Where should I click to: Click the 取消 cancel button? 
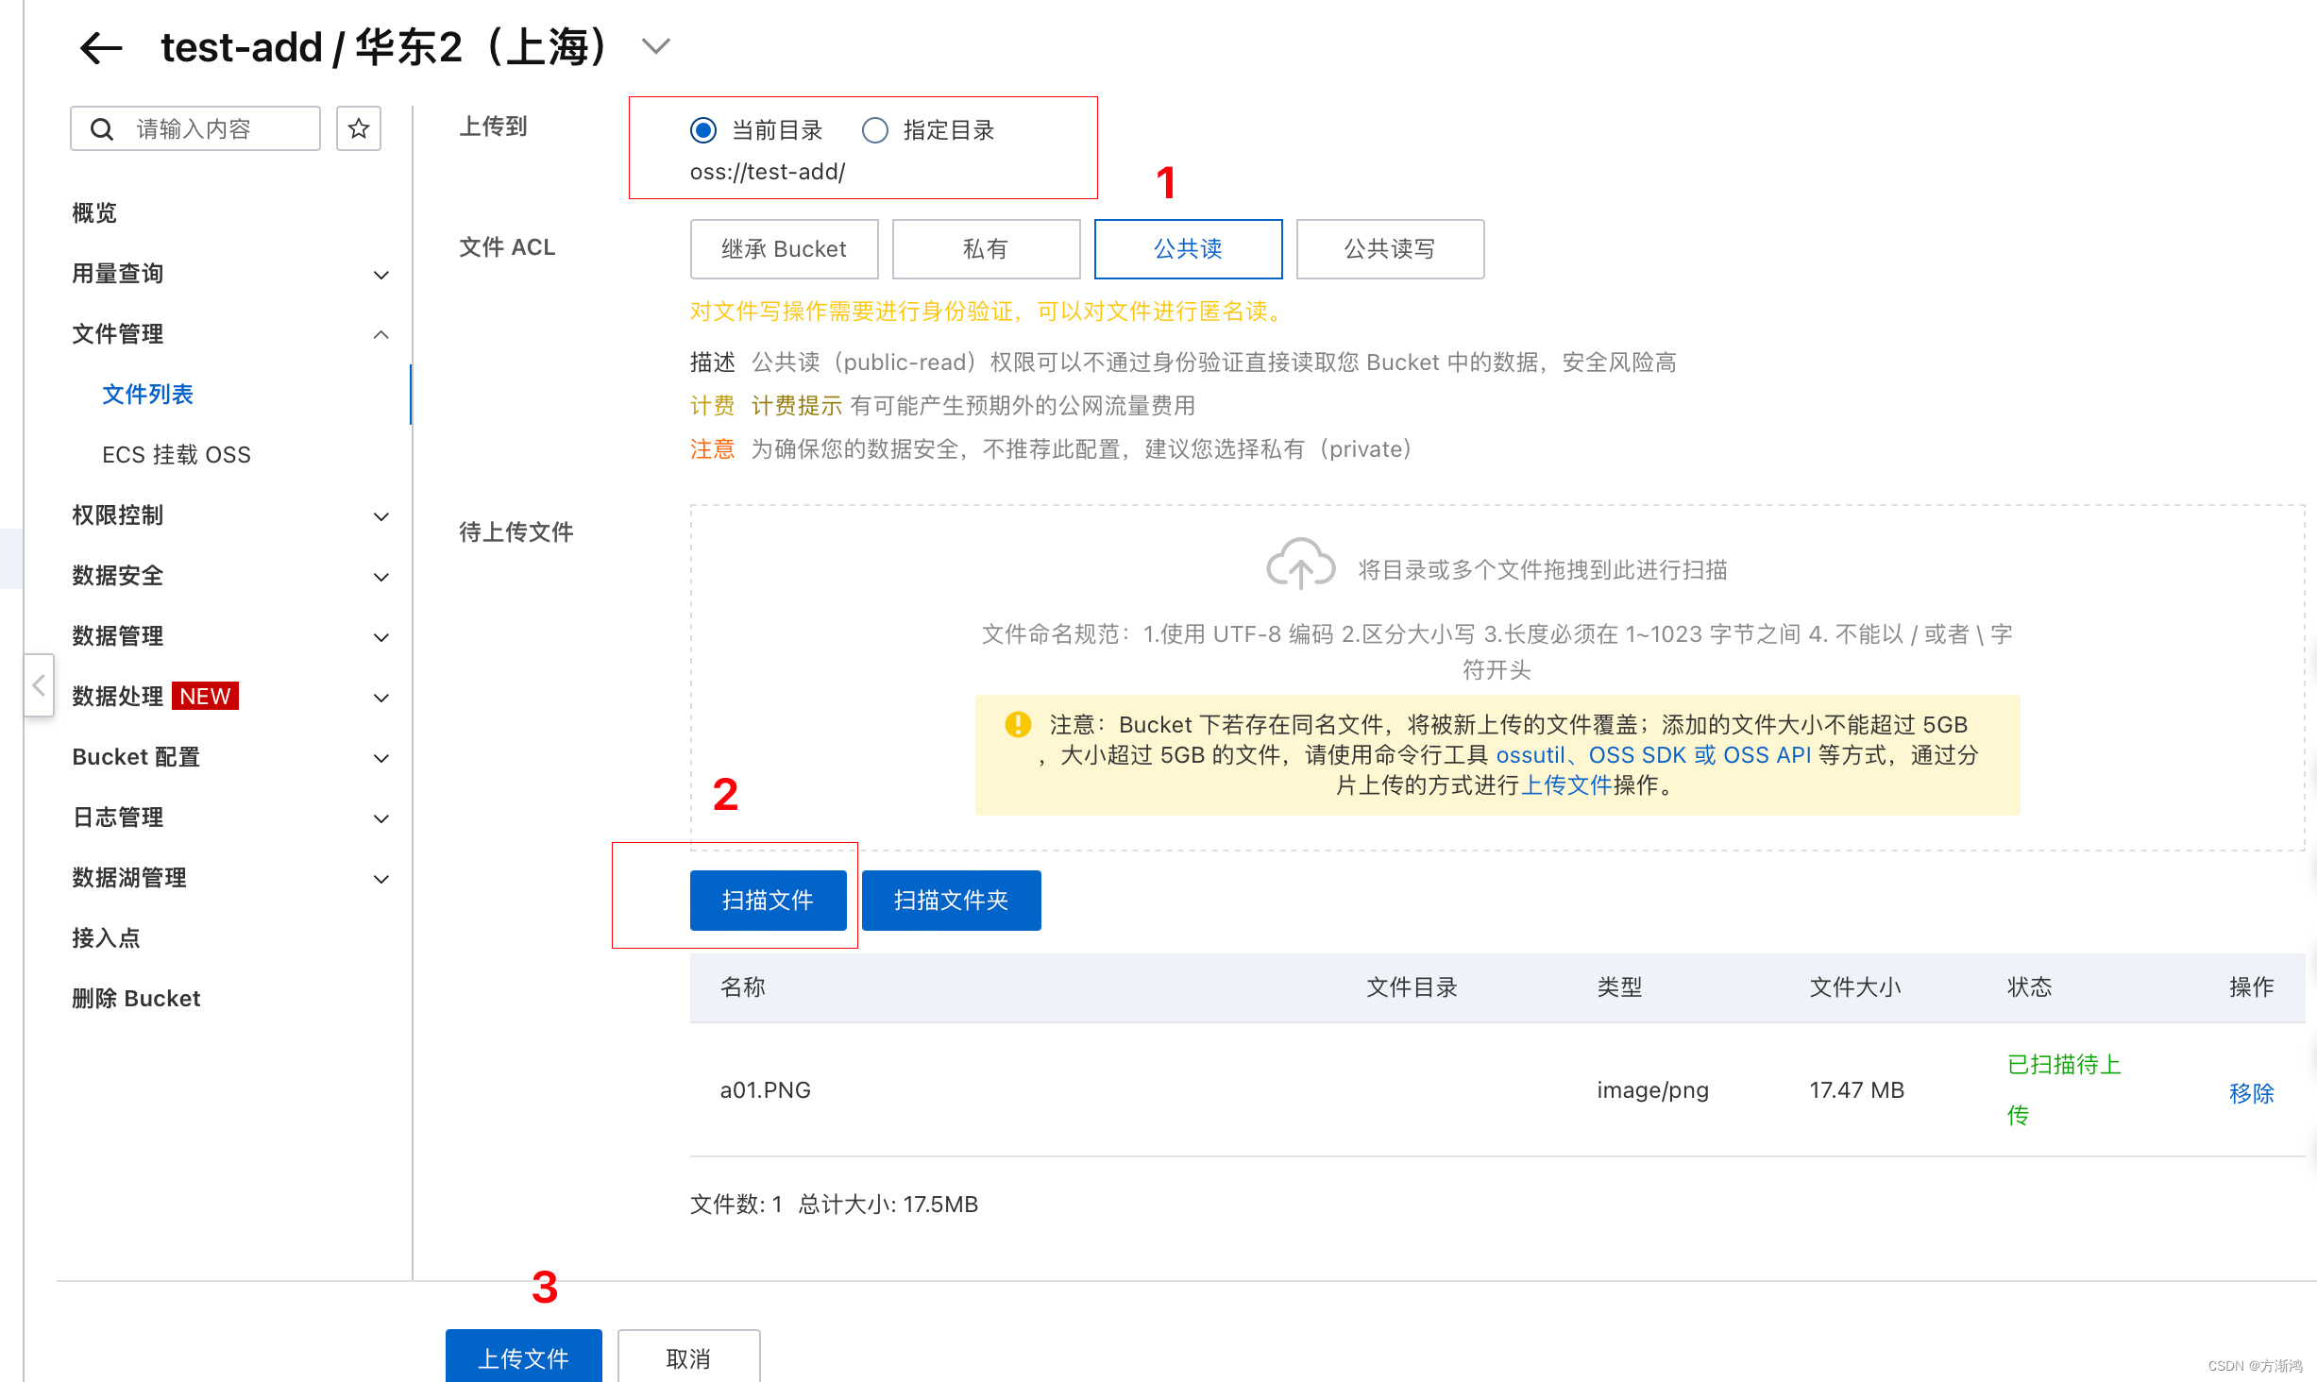(x=688, y=1357)
